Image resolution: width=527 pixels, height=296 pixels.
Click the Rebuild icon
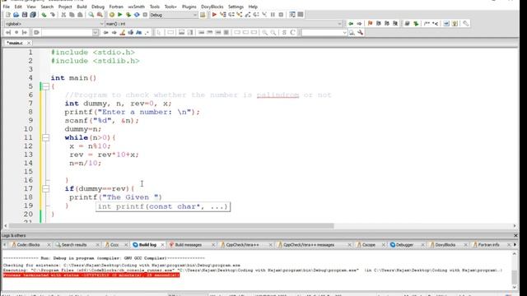(x=137, y=15)
